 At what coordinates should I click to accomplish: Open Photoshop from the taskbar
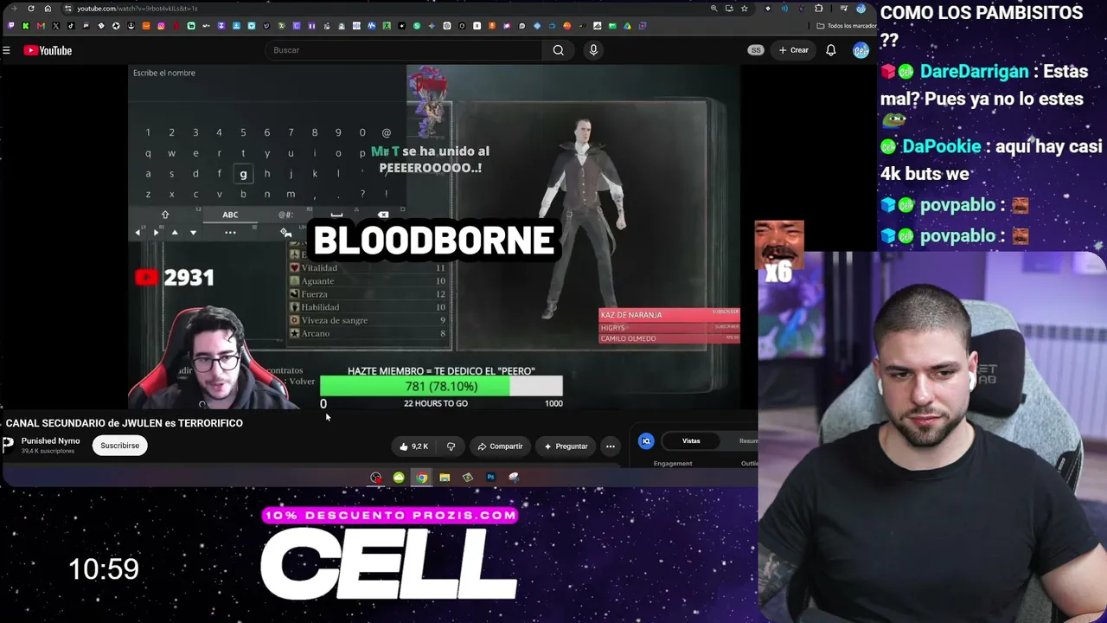click(490, 478)
